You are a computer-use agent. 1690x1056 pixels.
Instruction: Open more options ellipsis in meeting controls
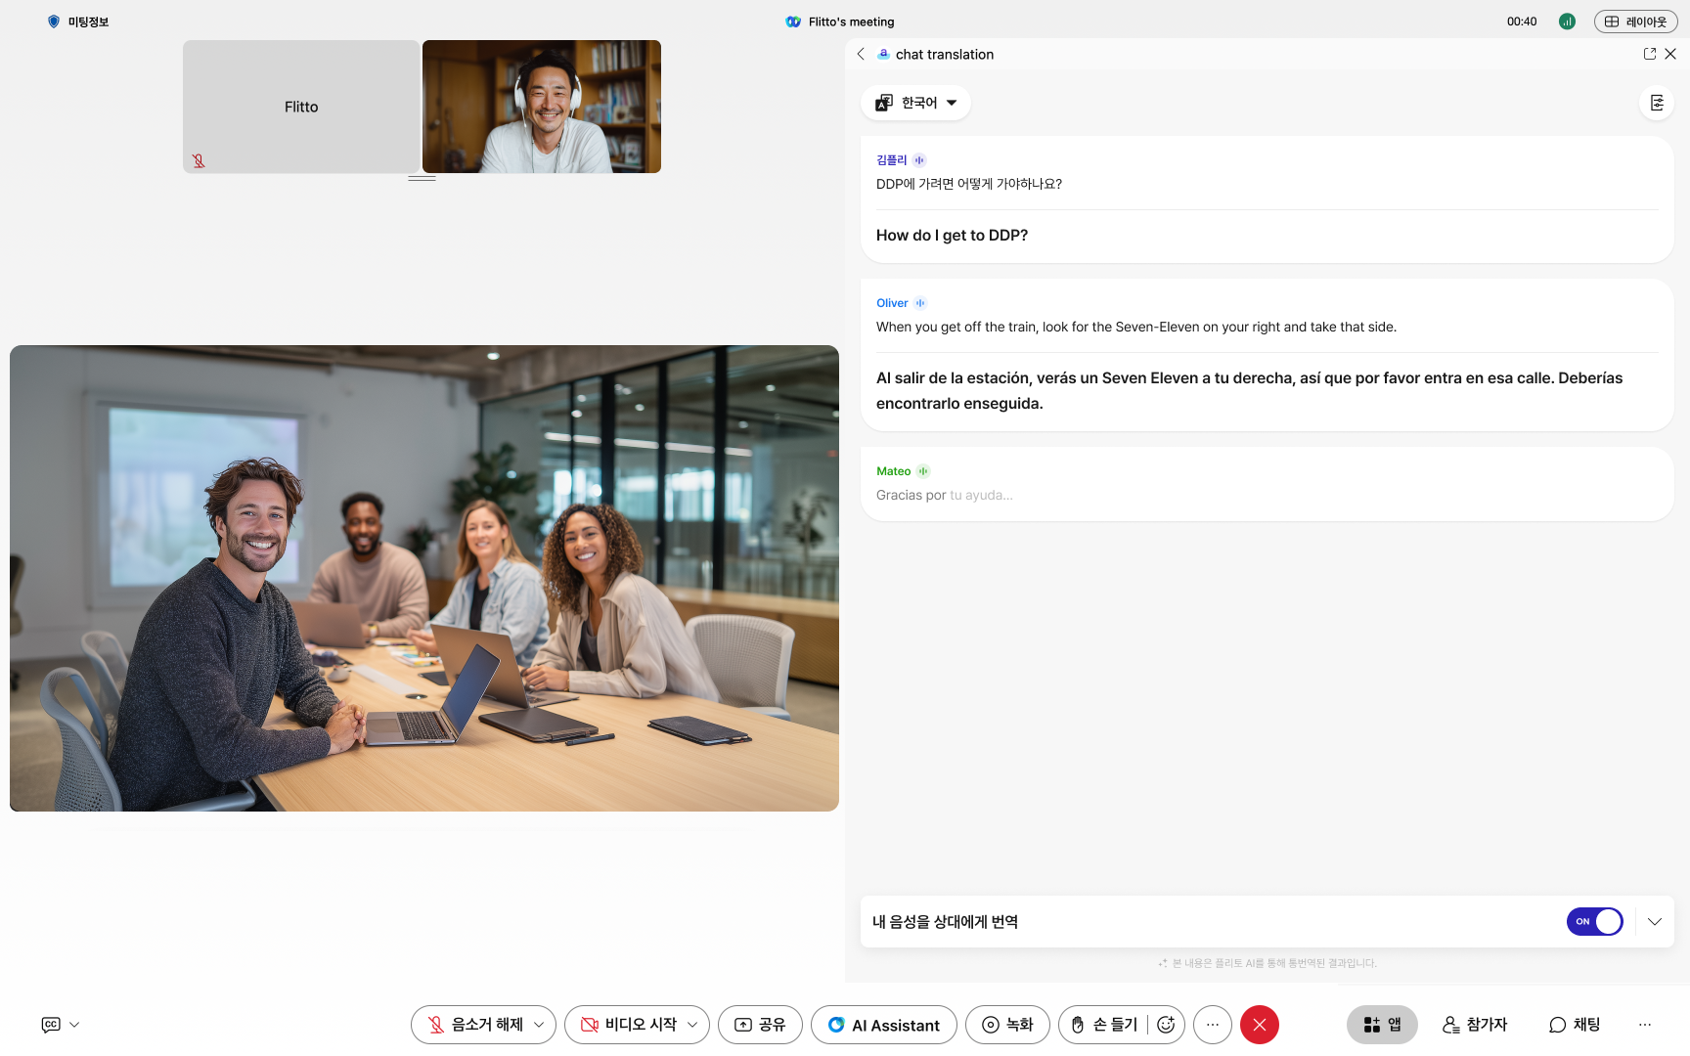pos(1213,1025)
